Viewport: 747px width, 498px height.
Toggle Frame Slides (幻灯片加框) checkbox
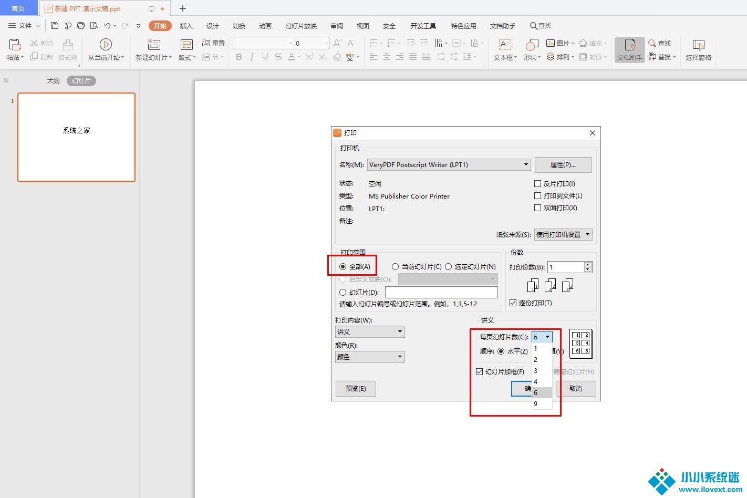pos(479,372)
